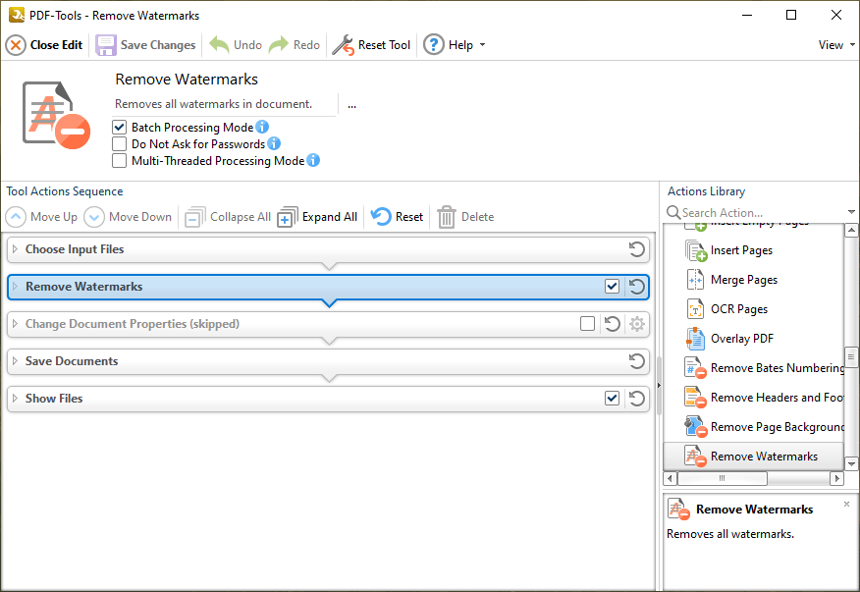Viewport: 860px width, 592px height.
Task: Click the ellipsis button beside description
Action: 351,104
